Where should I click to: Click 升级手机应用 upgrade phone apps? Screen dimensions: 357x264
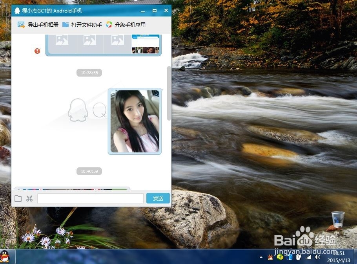pyautogui.click(x=126, y=25)
